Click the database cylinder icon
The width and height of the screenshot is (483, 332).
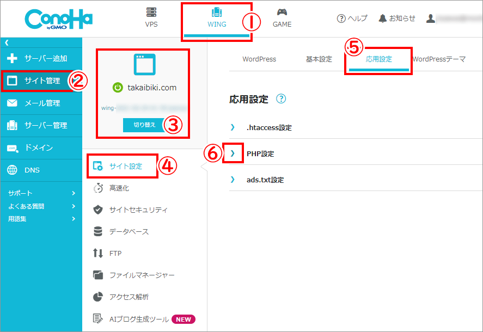98,232
